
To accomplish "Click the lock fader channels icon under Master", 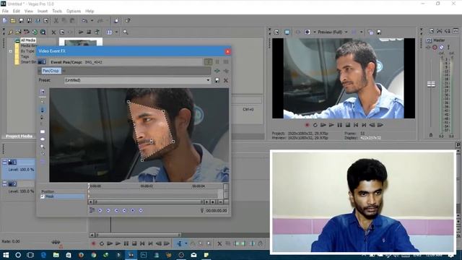I will [x=431, y=135].
